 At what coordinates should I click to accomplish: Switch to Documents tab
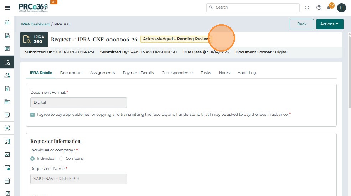coord(71,73)
